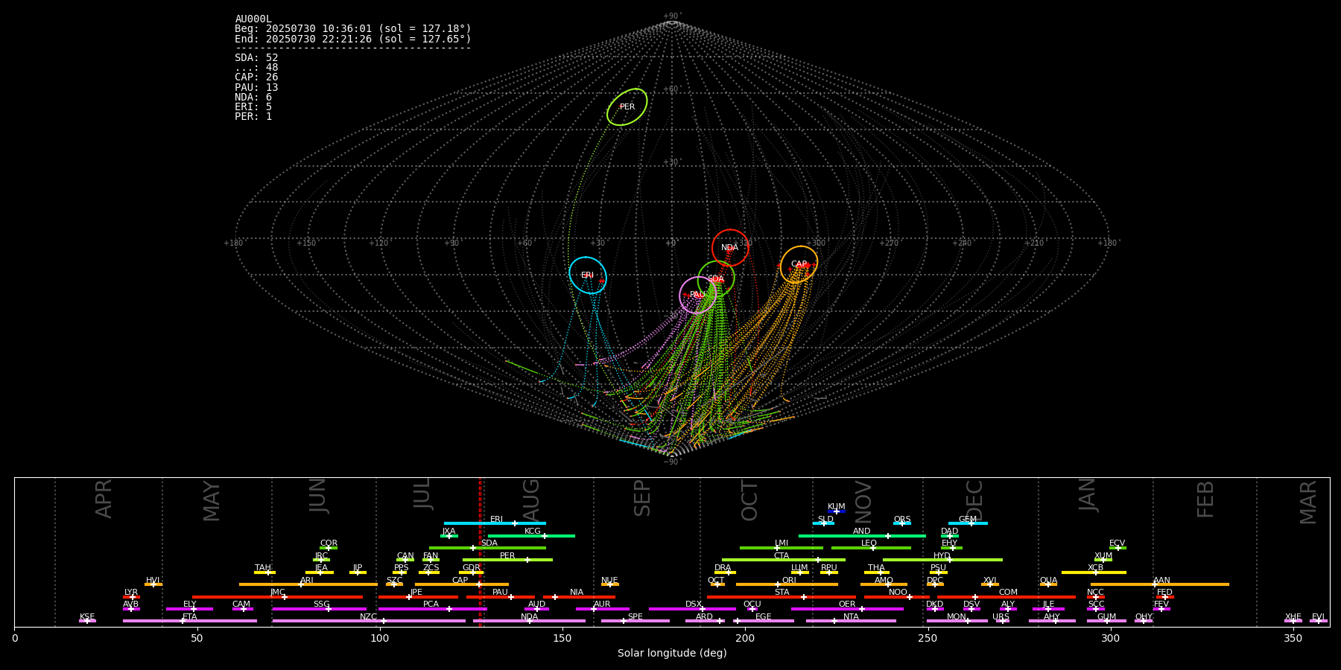Click the NZC shower bar in calendar
The image size is (1341, 670).
[369, 621]
